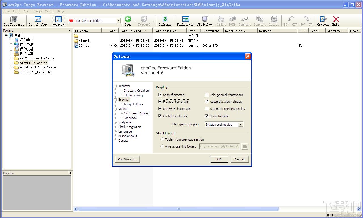The image size is (363, 218).
Task: Open the View menu
Action: pyautogui.click(x=26, y=11)
